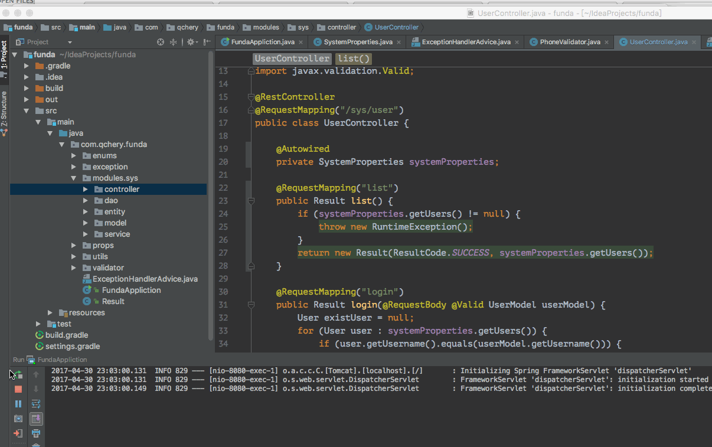Click Scroll from Source target icon
712x447 pixels.
point(161,42)
